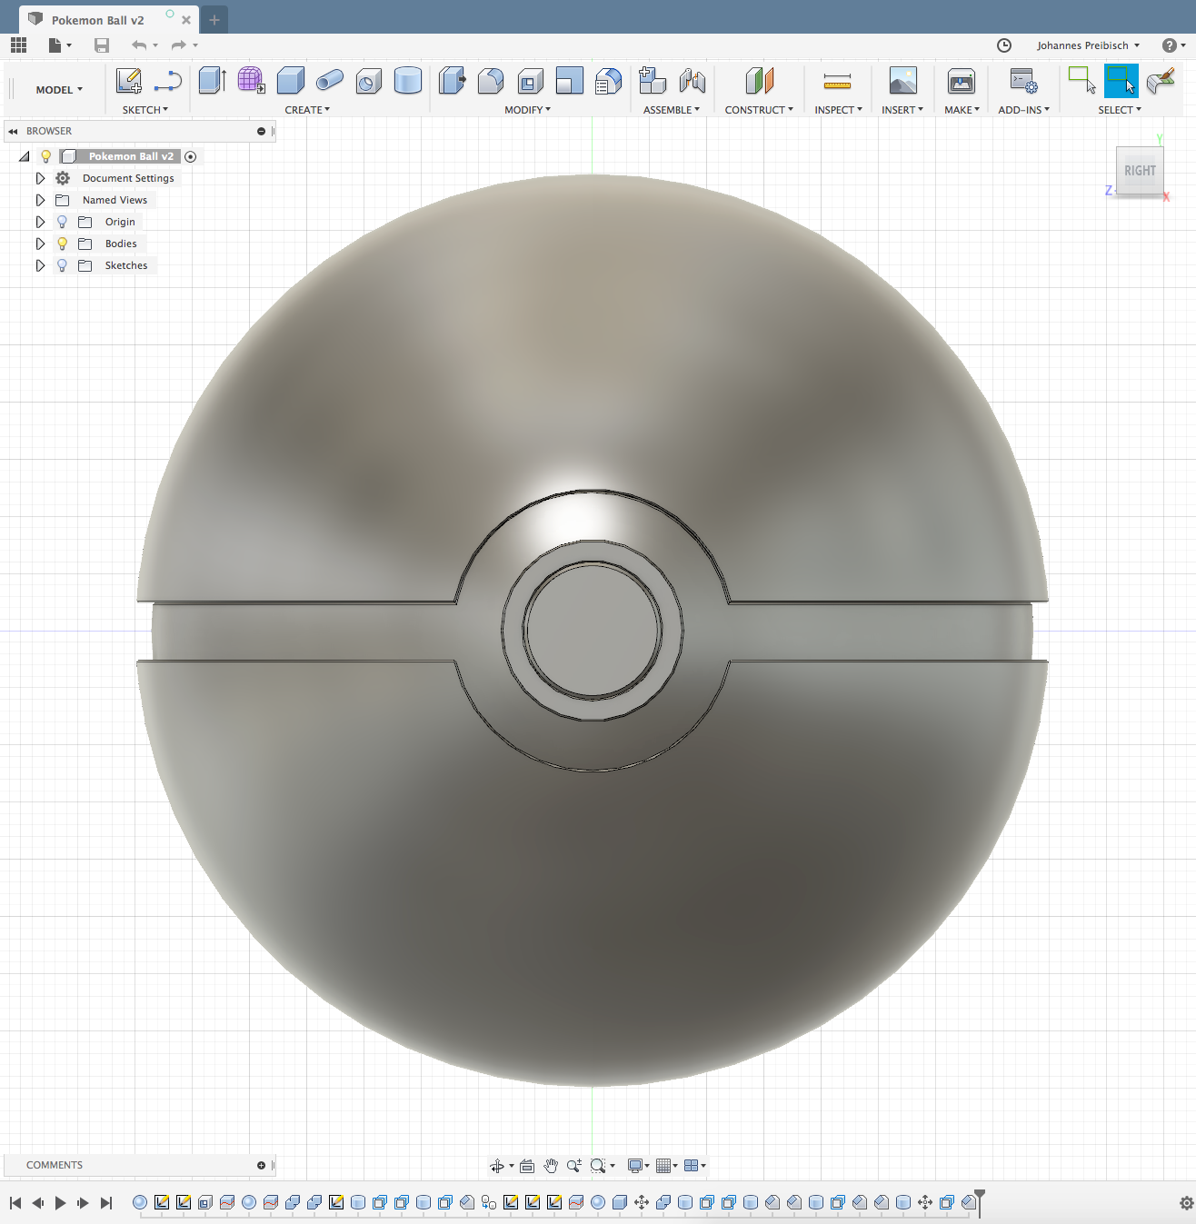Pick the Hole tool icon
Viewport: 1196px width, 1224px height.
coord(369,81)
